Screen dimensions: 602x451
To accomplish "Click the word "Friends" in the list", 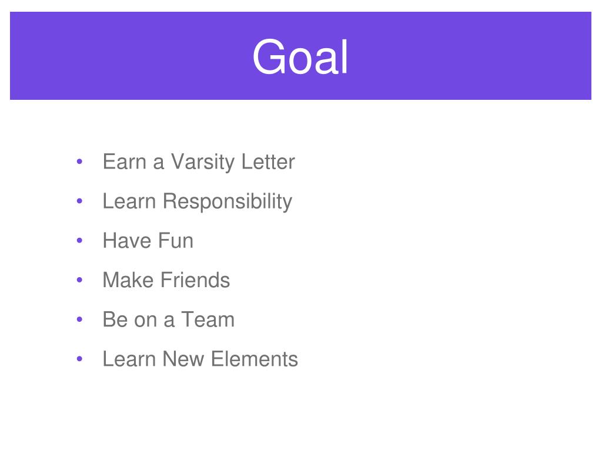I will click(195, 280).
